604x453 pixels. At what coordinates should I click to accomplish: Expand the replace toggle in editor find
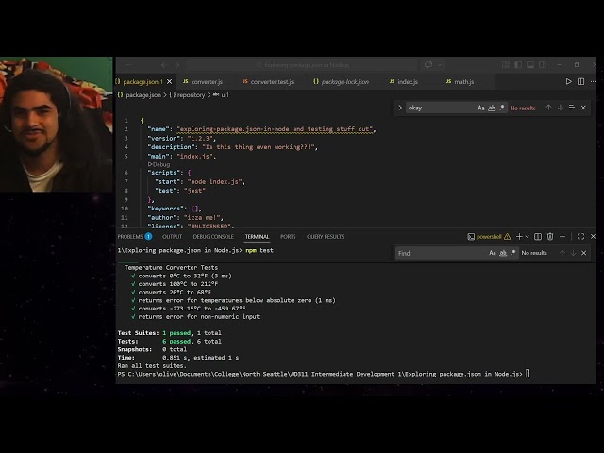pos(400,108)
